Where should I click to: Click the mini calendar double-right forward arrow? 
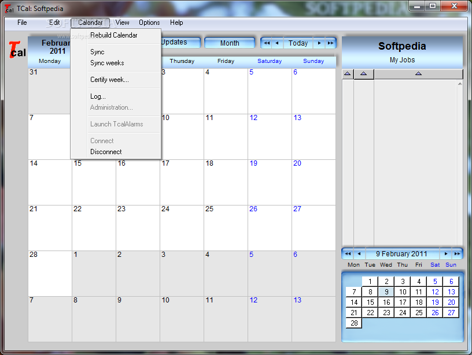click(457, 254)
